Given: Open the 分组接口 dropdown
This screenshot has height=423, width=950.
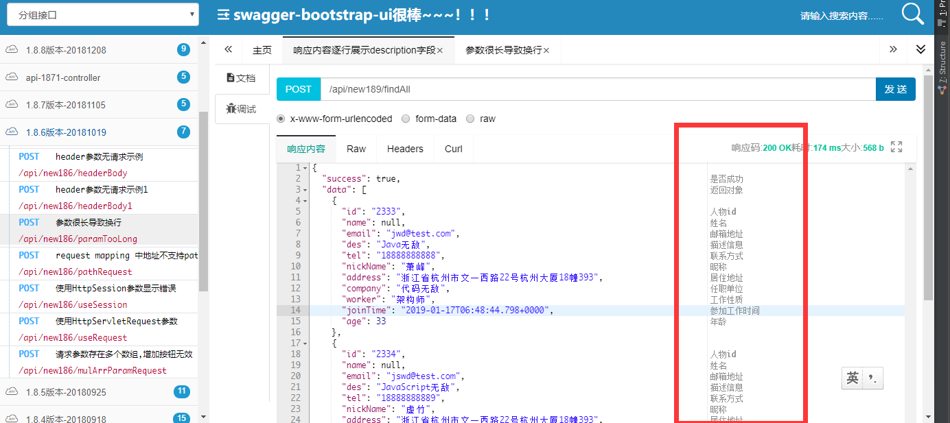Looking at the screenshot, I should tap(103, 14).
